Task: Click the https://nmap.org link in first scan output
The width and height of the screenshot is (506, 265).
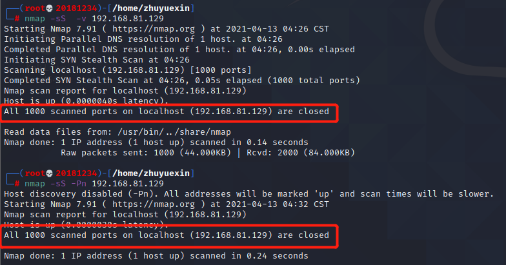Action: (x=154, y=29)
